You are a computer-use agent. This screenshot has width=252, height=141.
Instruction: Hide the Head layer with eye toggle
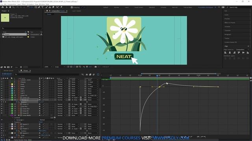coord(2,84)
